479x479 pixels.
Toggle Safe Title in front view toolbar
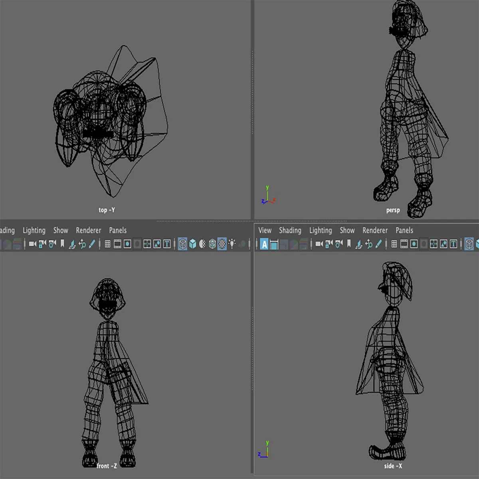167,243
